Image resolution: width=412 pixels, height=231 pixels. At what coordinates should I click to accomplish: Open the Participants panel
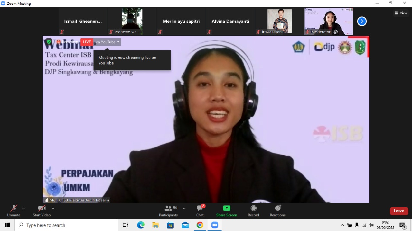point(168,211)
